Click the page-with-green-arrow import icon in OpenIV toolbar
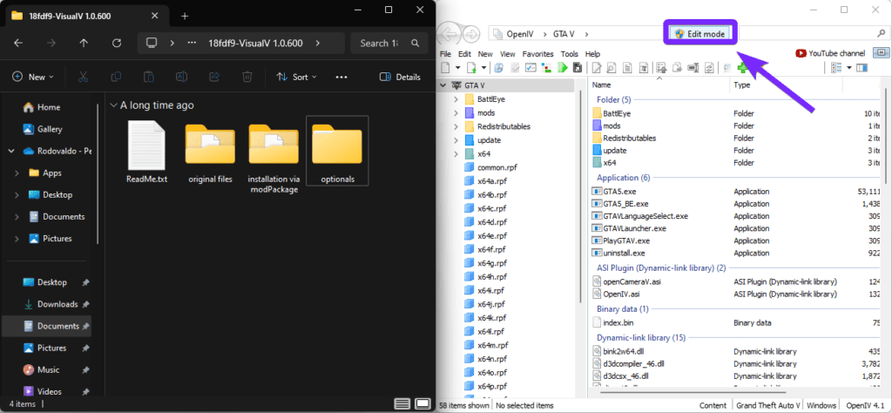 click(471, 68)
